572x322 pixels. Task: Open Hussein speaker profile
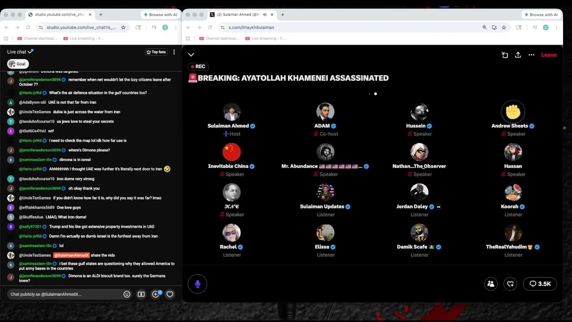tap(419, 112)
